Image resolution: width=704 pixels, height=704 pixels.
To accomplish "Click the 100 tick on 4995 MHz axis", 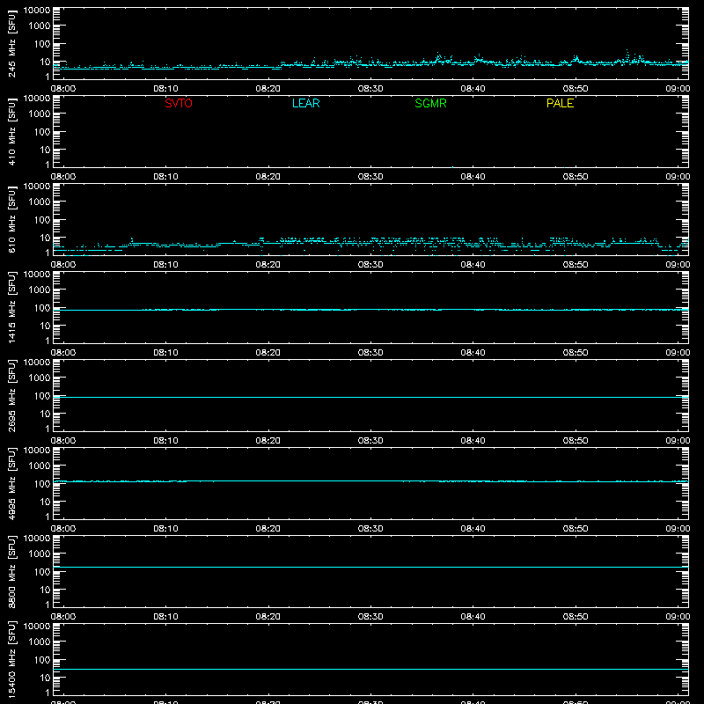I will pyautogui.click(x=42, y=484).
